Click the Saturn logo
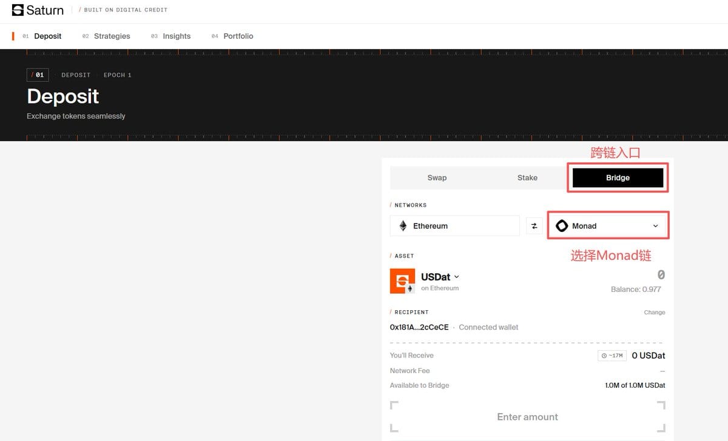The image size is (728, 441). tap(38, 10)
